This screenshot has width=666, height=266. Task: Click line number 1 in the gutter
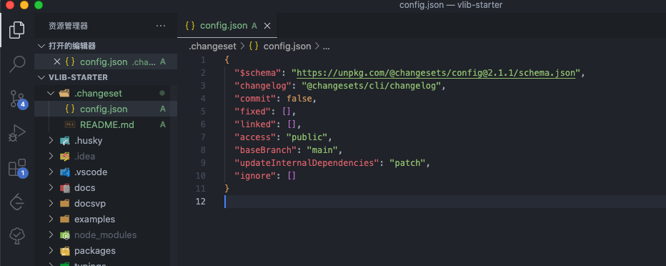(204, 60)
